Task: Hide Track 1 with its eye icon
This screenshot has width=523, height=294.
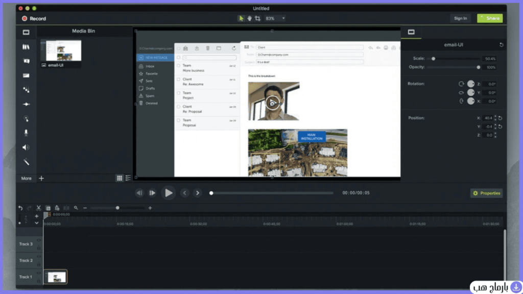Action: 39,273
